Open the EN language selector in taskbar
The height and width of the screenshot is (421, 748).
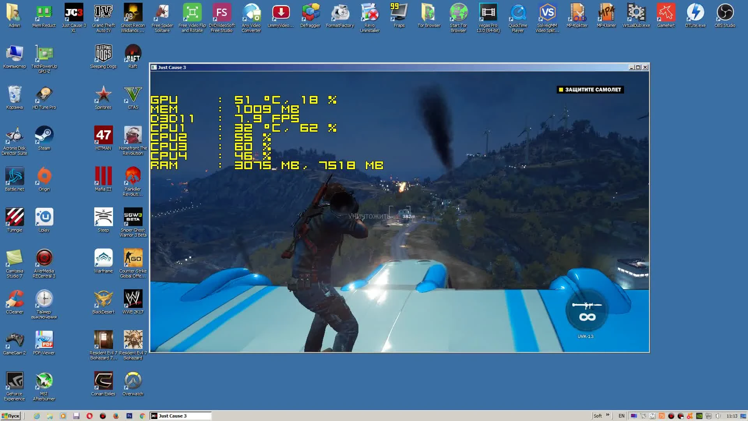coord(622,416)
